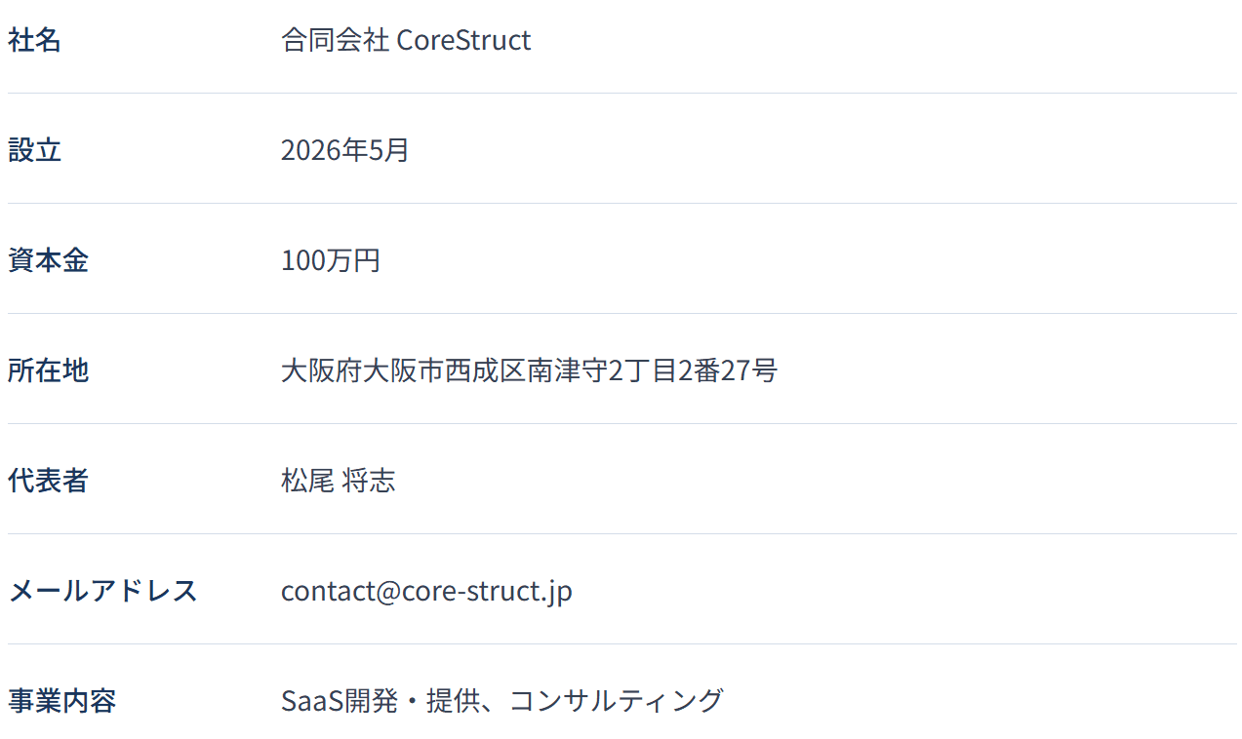This screenshot has height=739, width=1242.
Task: Open the contact@core-struct.jp email address
Action: [x=426, y=592]
